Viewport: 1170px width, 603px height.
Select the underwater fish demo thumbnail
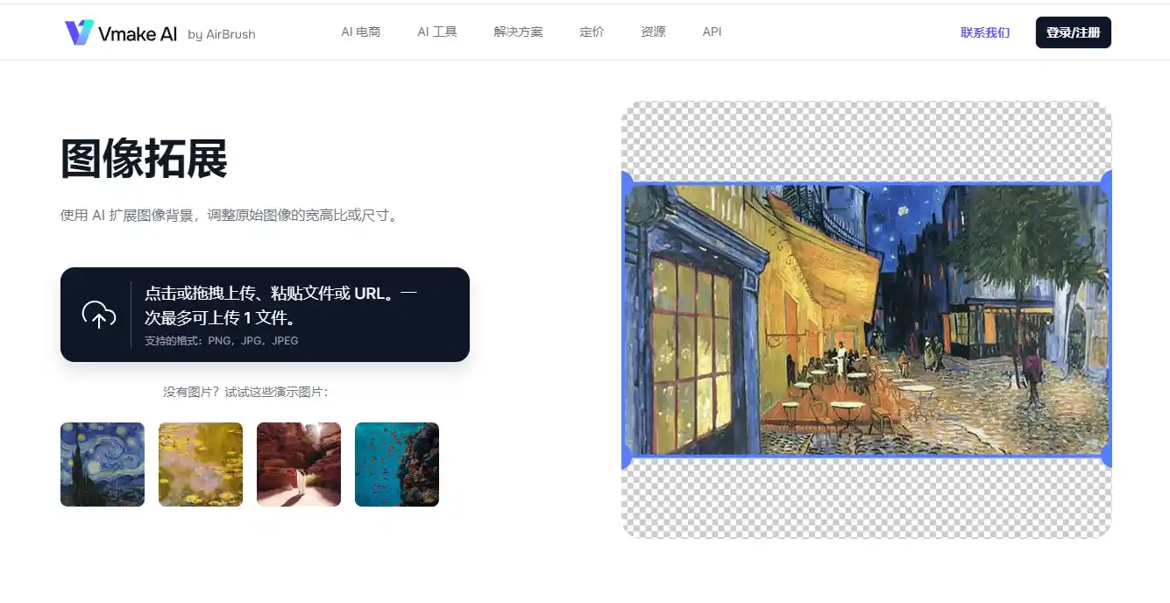[397, 465]
